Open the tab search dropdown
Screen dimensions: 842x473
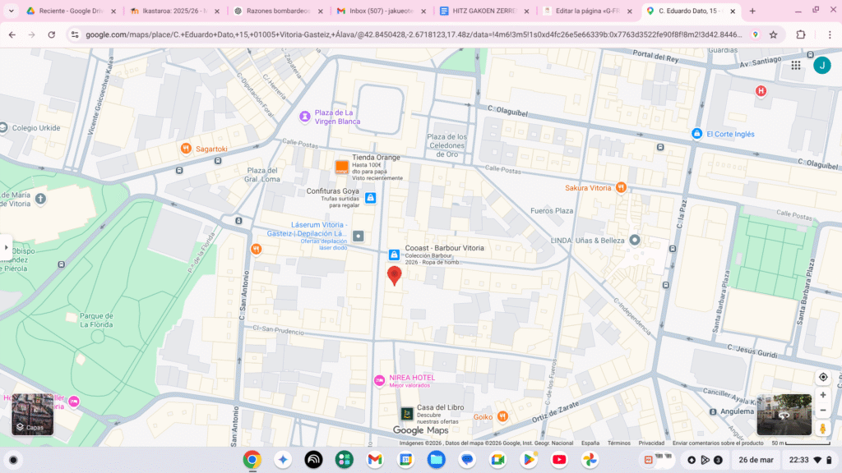pos(12,11)
